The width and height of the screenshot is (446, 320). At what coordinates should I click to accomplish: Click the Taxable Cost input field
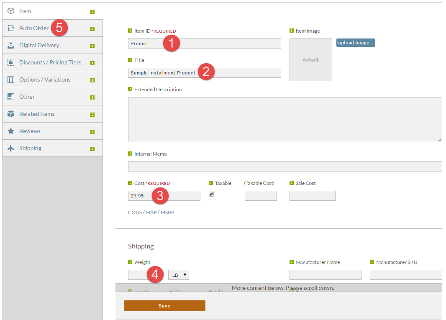[x=261, y=196]
